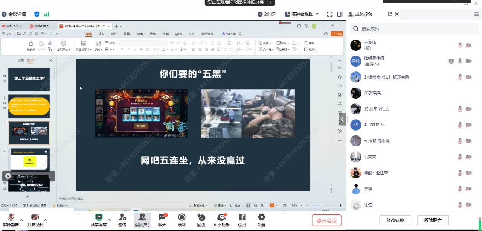Open a new WPS tab with plus
Screen dimensions: 482x231
tap(116, 26)
